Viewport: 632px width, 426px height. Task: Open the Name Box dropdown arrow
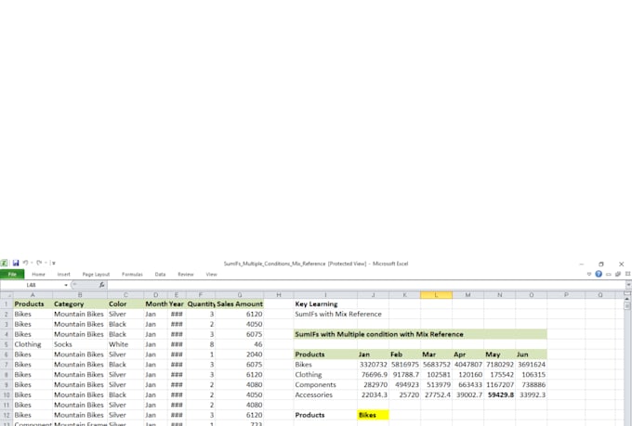click(66, 285)
